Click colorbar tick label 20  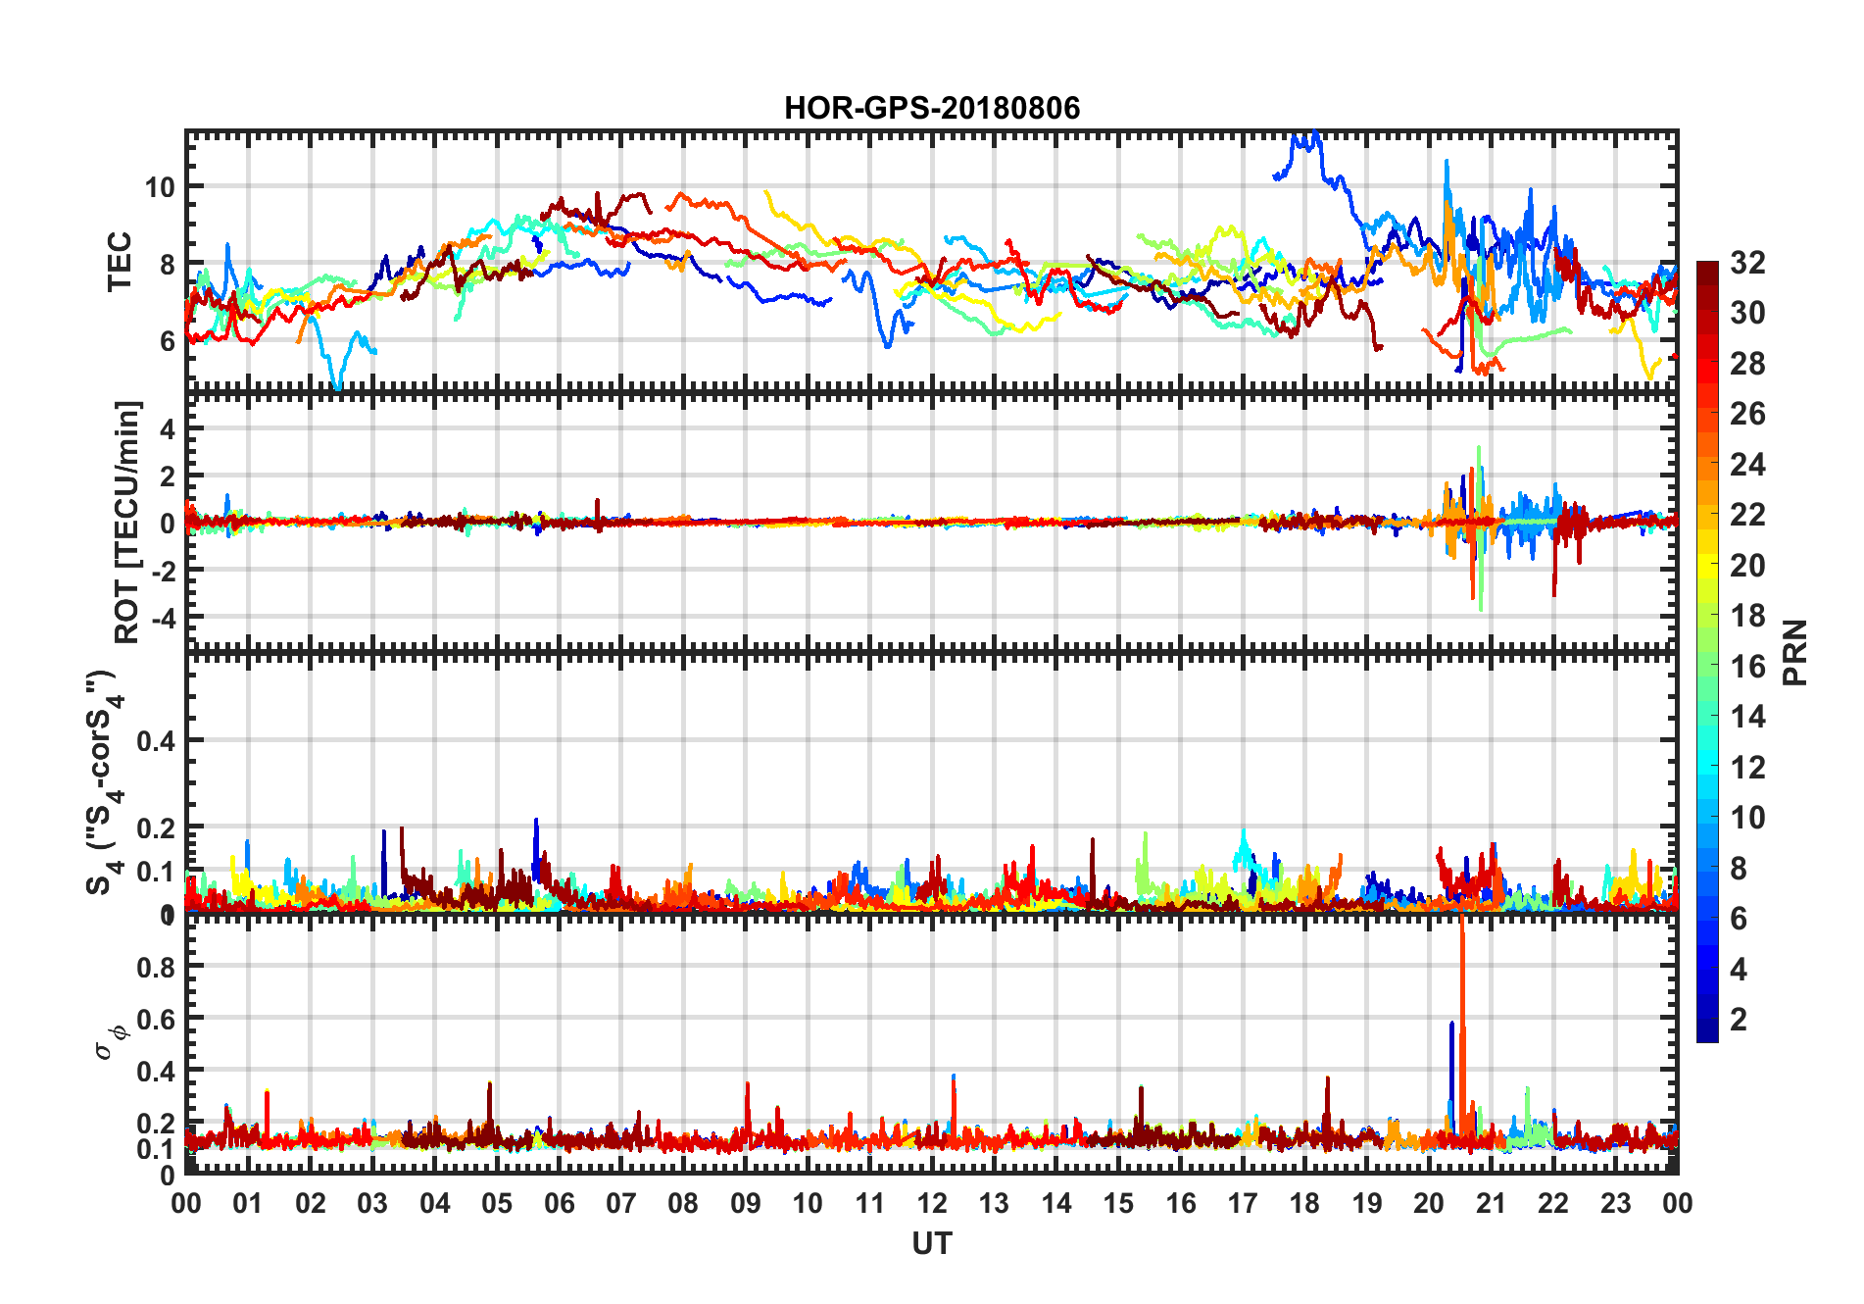click(1747, 565)
